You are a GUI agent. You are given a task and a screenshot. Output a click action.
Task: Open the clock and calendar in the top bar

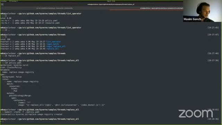111,1
